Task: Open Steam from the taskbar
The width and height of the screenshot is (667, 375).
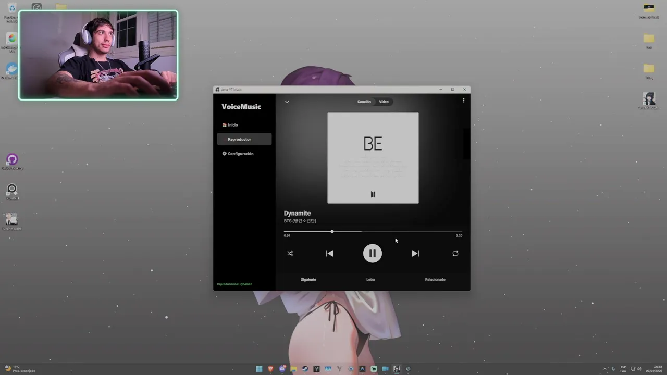Action: [x=305, y=369]
